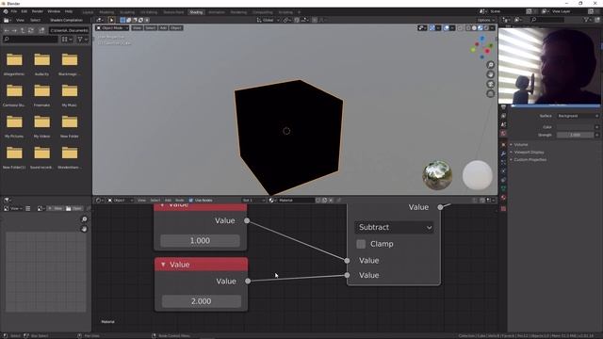Enable the Clamp checkbox

[361, 244]
